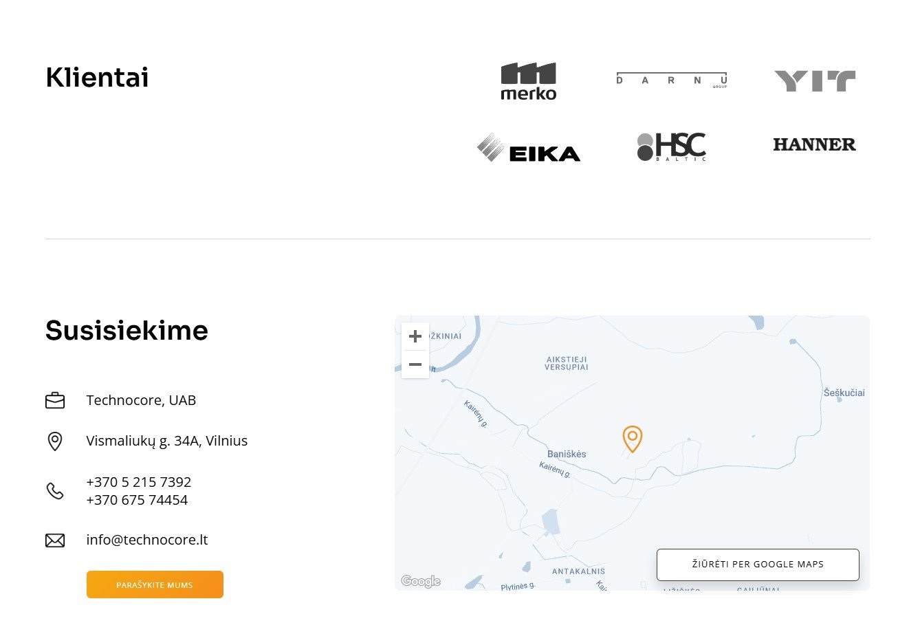The image size is (920, 623).
Task: Open Žiūrėti per Google Maps button
Action: coord(757,565)
